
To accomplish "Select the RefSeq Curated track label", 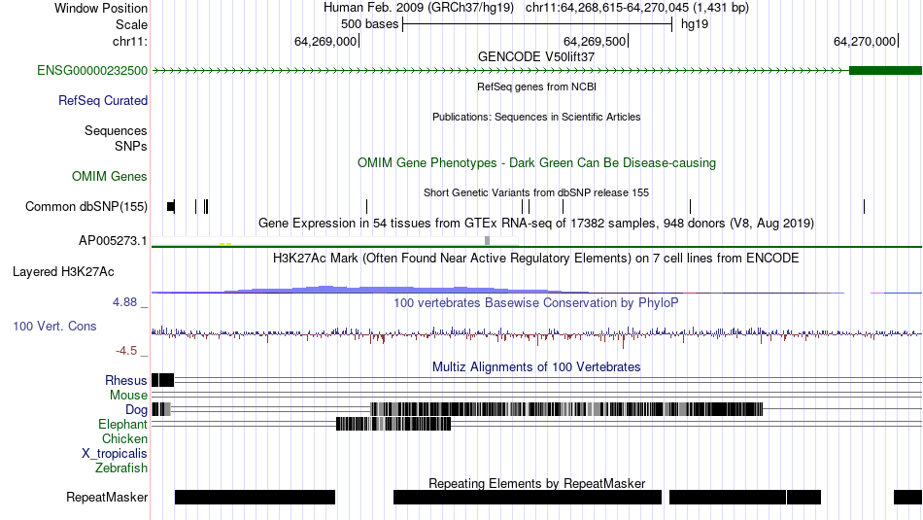I will point(103,101).
